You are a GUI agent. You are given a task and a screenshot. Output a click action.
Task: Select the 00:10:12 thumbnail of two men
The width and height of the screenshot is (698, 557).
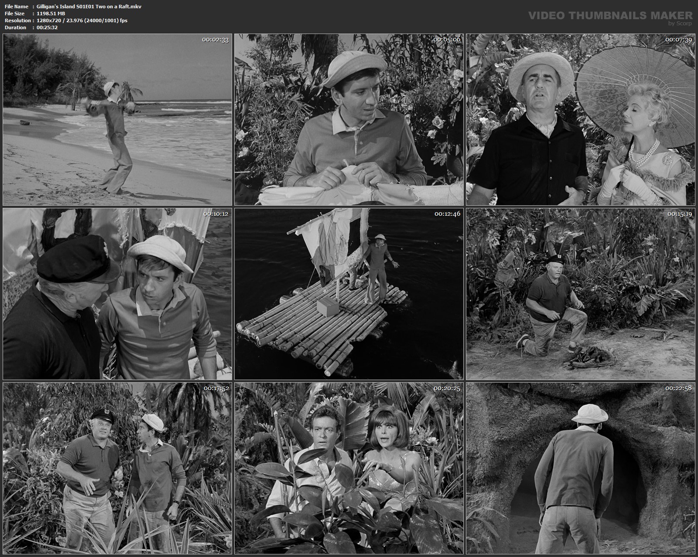pos(117,294)
